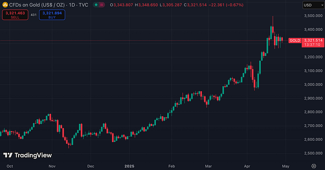Click the change value −22.361 (−0.67%)
This screenshot has height=170, width=325.
[x=226, y=5]
